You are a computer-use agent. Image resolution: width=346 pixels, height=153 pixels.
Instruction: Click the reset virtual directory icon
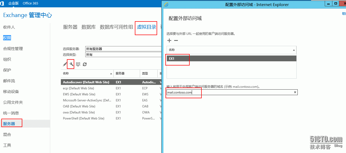click(x=78, y=64)
